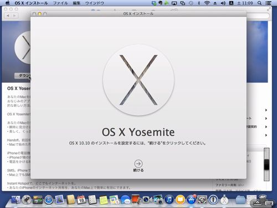Open the 編集 menu

(76, 3)
